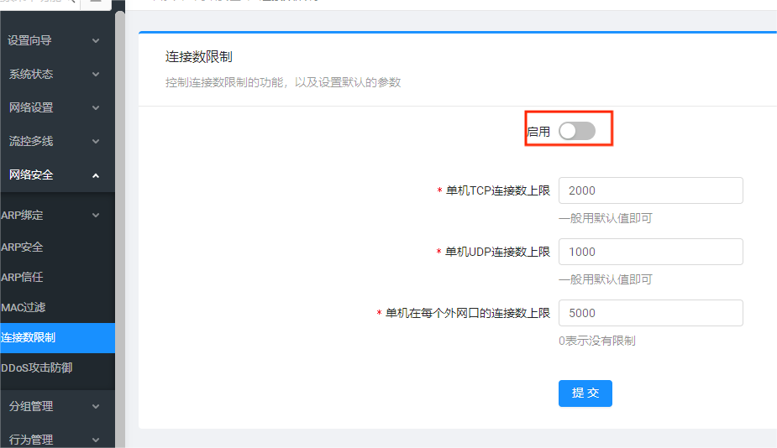
Task: Go to ARP信任 in sidebar
Action: click(23, 277)
